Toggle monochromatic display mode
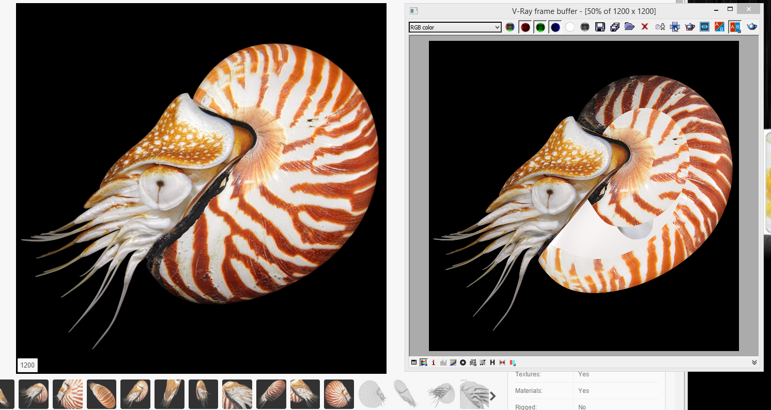The image size is (771, 410). (x=584, y=26)
